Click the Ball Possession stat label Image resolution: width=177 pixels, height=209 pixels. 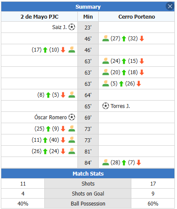[x=88, y=203]
